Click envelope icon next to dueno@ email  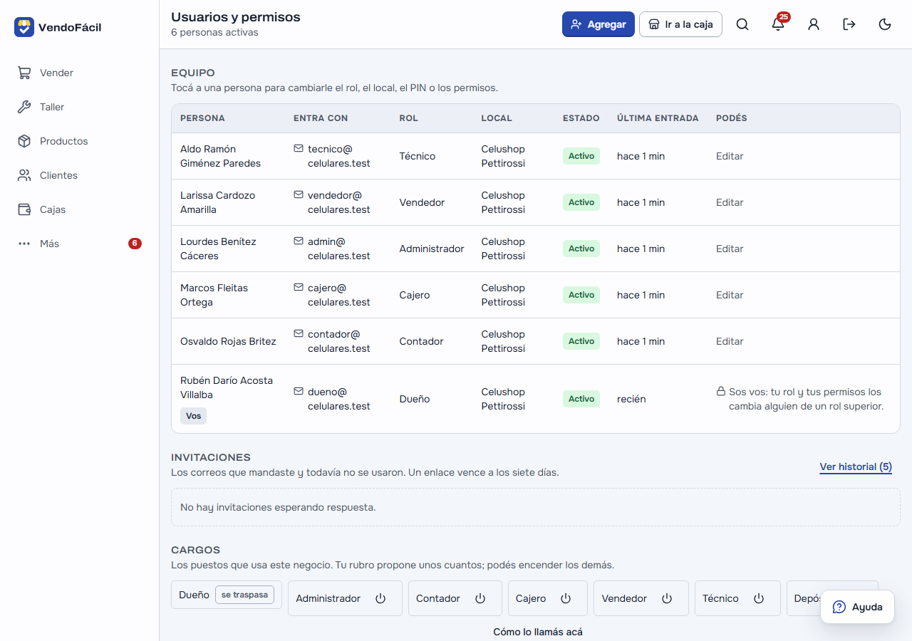click(x=299, y=392)
